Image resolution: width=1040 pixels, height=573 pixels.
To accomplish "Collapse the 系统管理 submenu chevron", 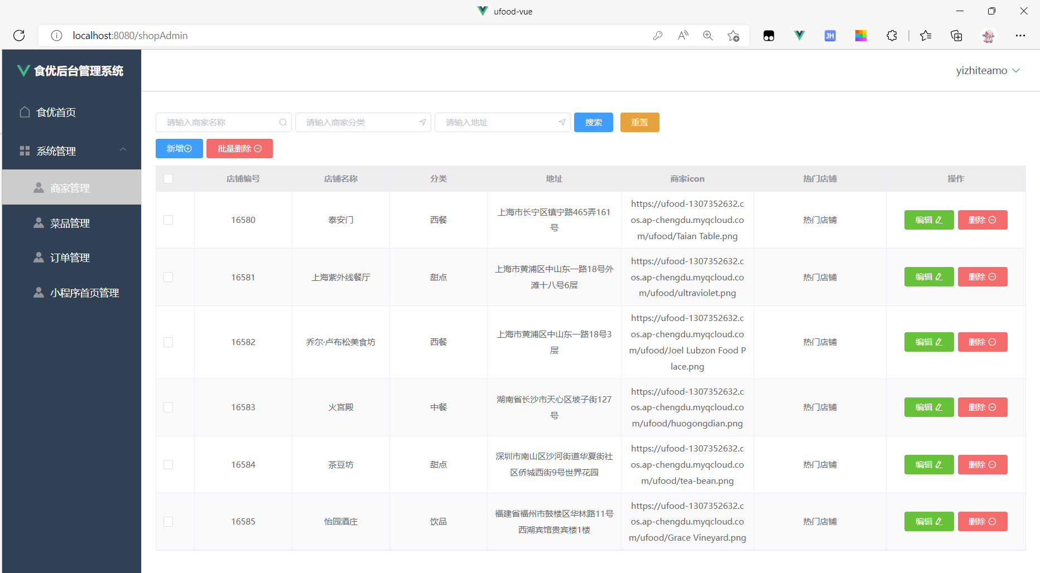I will 123,150.
